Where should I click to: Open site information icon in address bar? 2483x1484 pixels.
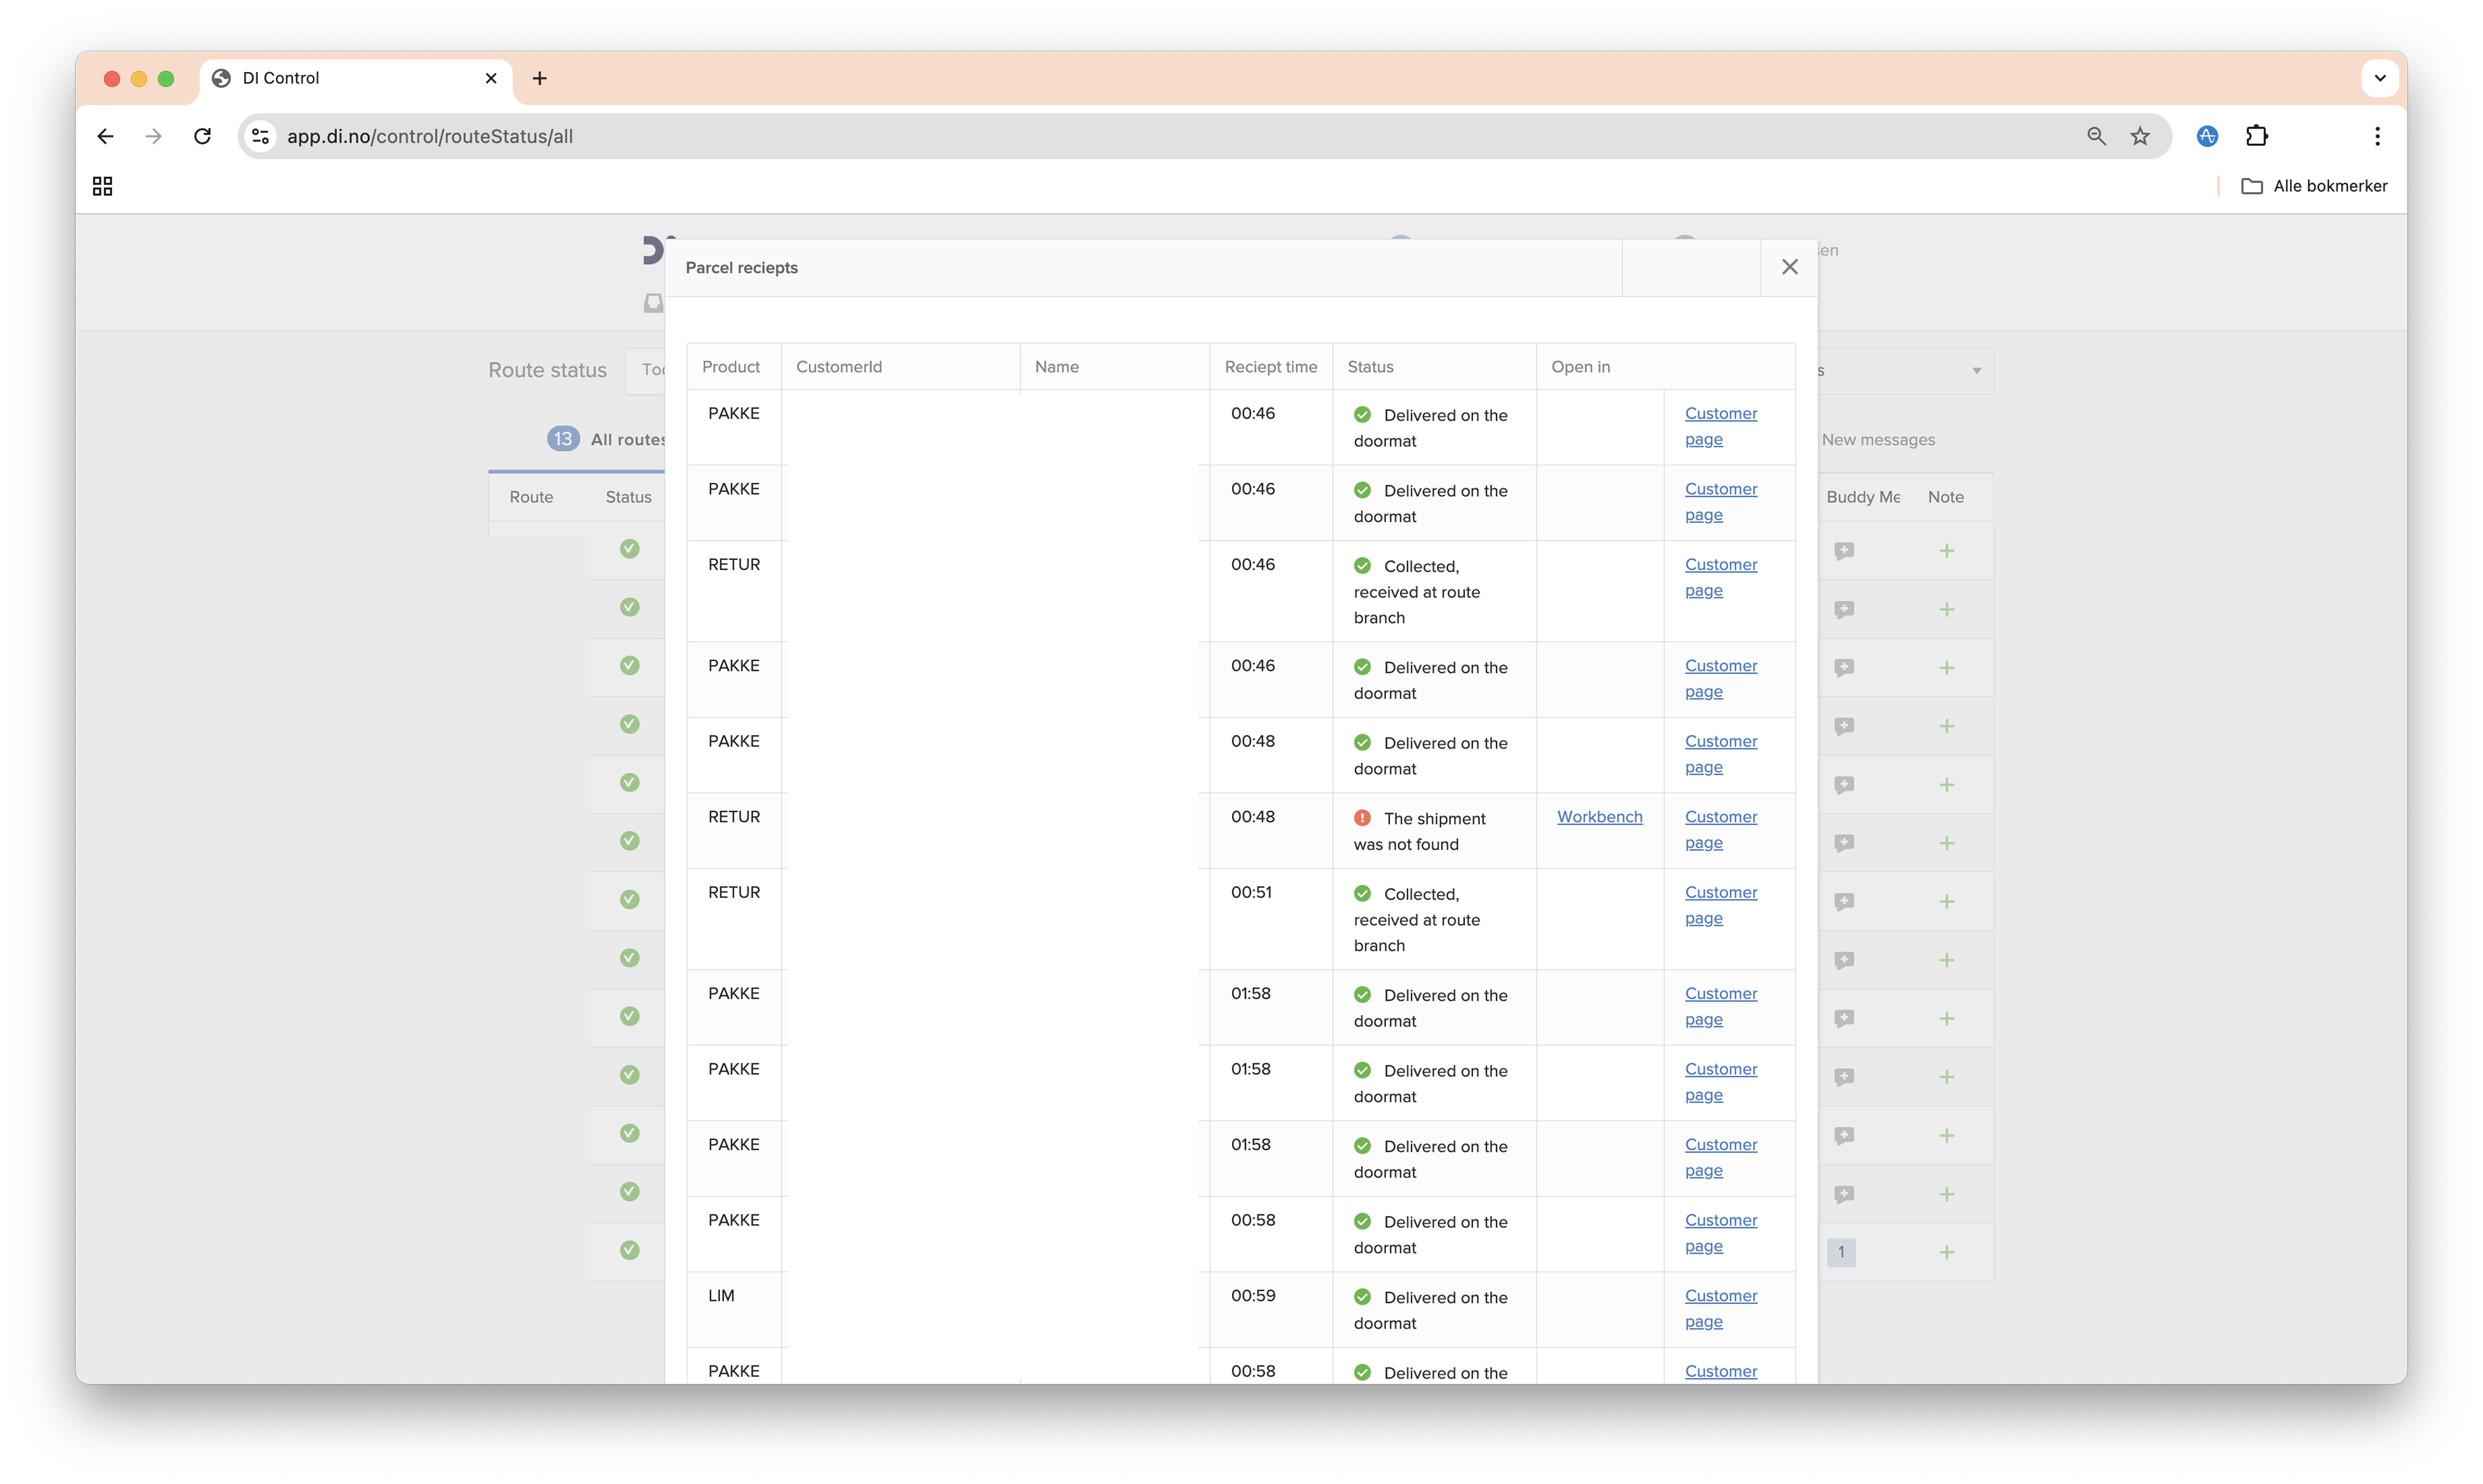pyautogui.click(x=260, y=136)
